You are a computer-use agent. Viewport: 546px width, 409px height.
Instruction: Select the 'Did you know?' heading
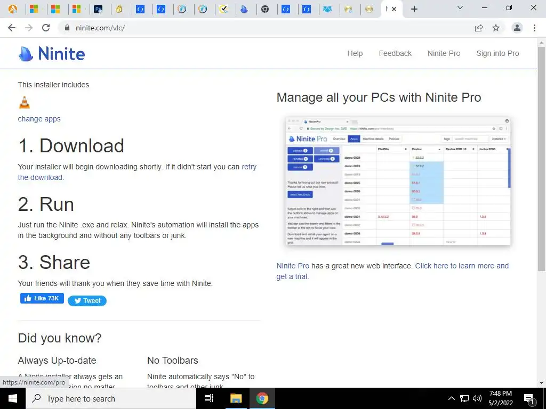pyautogui.click(x=60, y=338)
